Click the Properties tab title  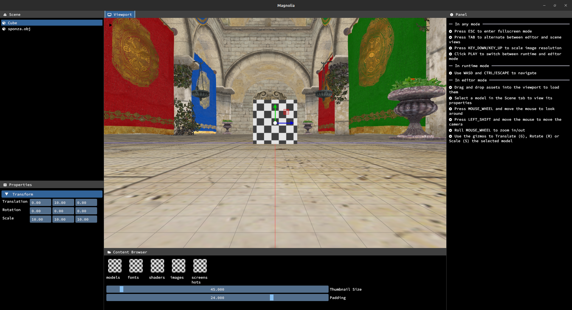tap(20, 185)
